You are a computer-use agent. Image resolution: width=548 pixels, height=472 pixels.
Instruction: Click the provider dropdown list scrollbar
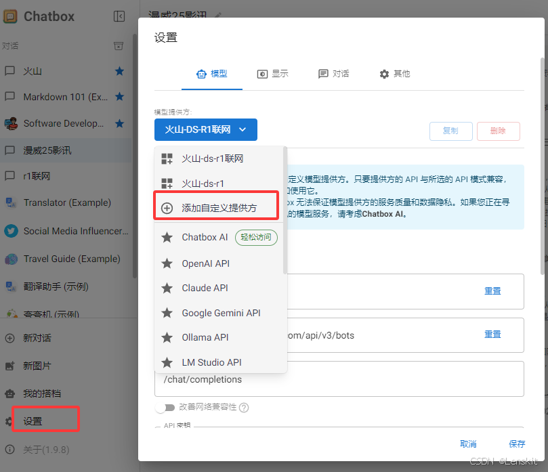284,211
